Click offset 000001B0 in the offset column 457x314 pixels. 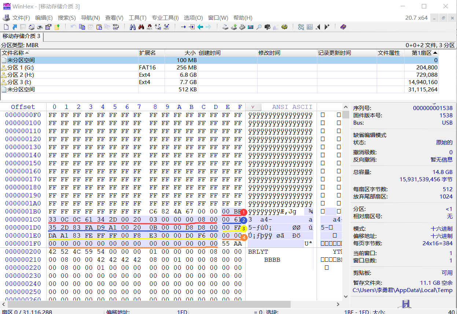(23, 212)
